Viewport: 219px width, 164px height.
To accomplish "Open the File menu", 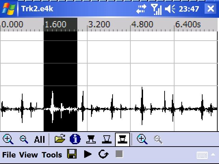I will click(x=9, y=155).
